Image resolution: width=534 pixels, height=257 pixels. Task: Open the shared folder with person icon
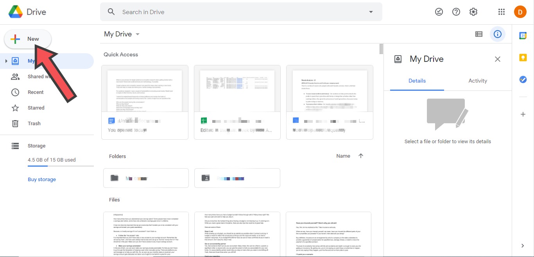(x=237, y=178)
